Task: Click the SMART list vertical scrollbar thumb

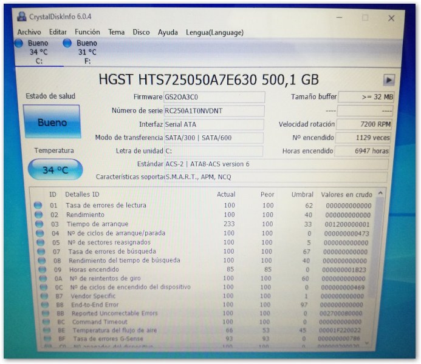Action: tap(376, 246)
